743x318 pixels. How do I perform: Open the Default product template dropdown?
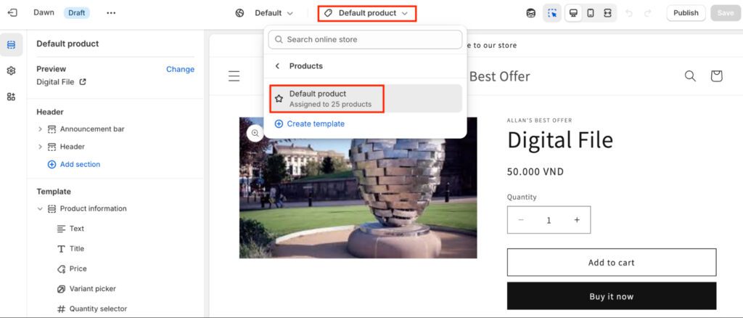click(367, 13)
